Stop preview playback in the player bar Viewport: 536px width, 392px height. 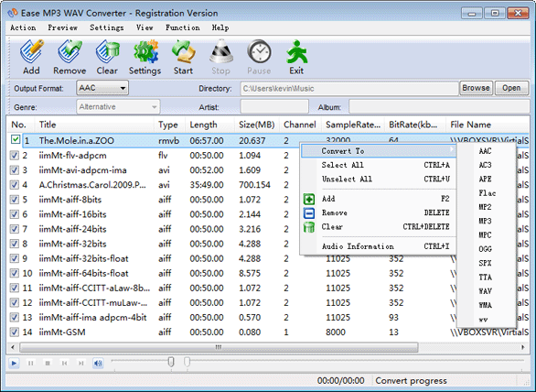[48, 363]
